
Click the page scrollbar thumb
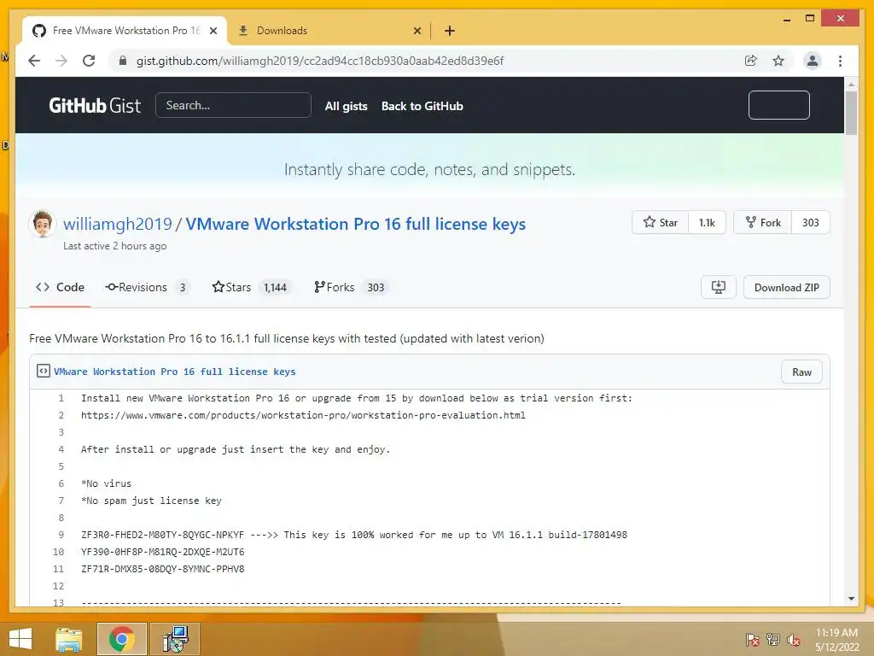[x=851, y=113]
